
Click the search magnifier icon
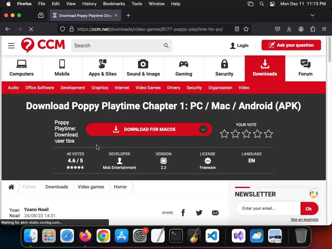pos(166,45)
